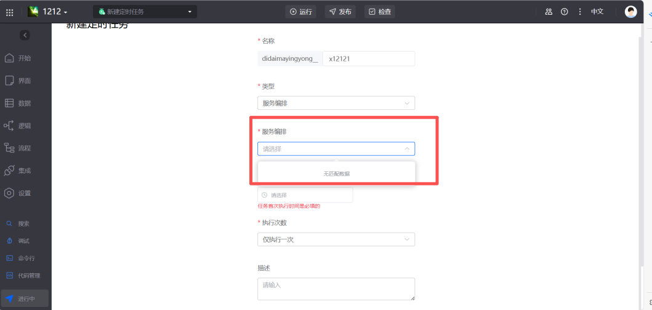Open the app grid launcher icon
The height and width of the screenshot is (310, 652).
(9, 12)
